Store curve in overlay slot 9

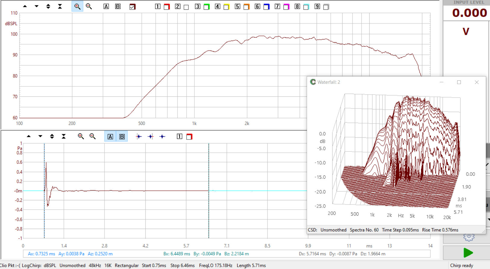coord(317,6)
